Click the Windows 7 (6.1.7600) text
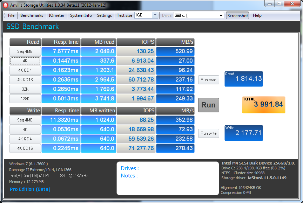 point(28,164)
